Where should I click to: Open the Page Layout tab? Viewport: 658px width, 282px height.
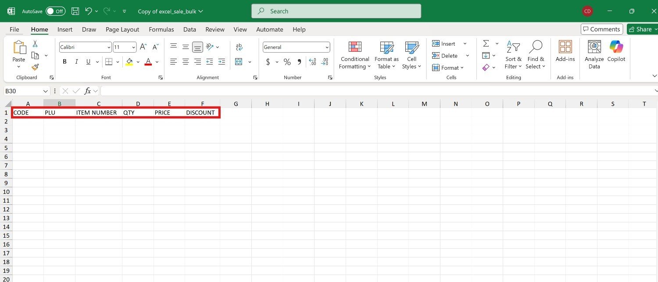click(122, 29)
